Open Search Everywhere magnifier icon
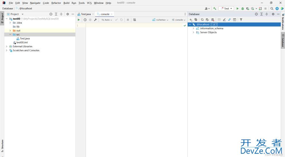285x157 pixels. click(272, 9)
